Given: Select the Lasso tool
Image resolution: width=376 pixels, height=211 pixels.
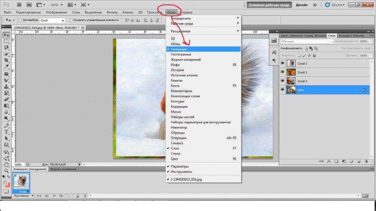Looking at the screenshot, I should tap(7, 47).
